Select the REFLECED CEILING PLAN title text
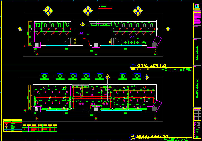The image size is (202, 141). point(153,136)
